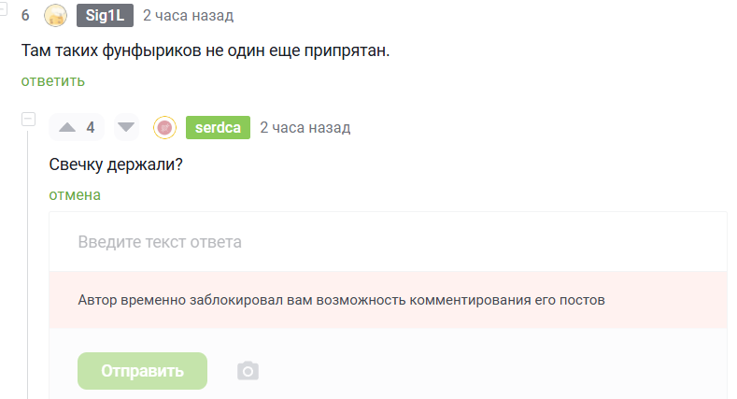Screen dimensions: 737x399
Task: Focus the "Введите текст ответа" field
Action: (387, 242)
